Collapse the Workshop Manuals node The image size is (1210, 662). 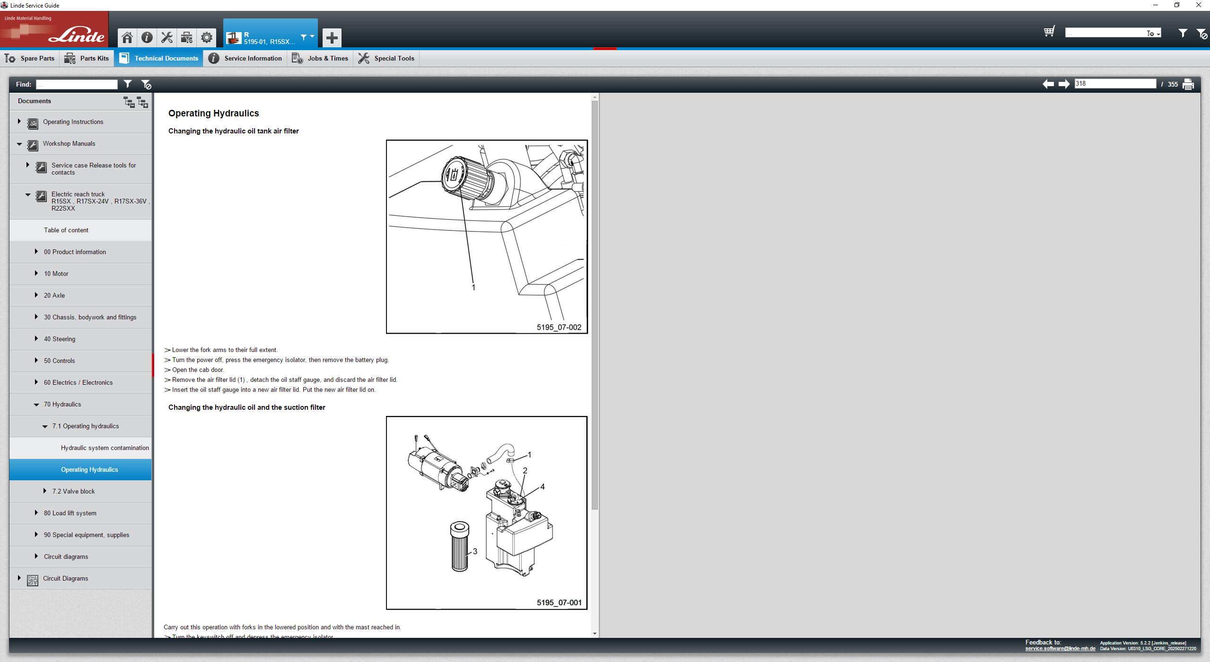[19, 144]
